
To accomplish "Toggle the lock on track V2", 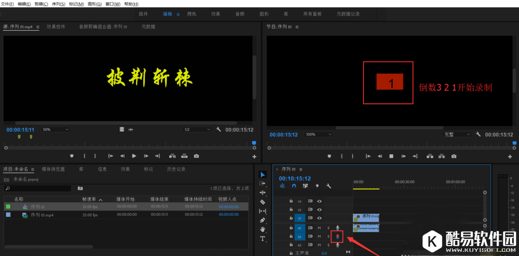I will coord(291,210).
